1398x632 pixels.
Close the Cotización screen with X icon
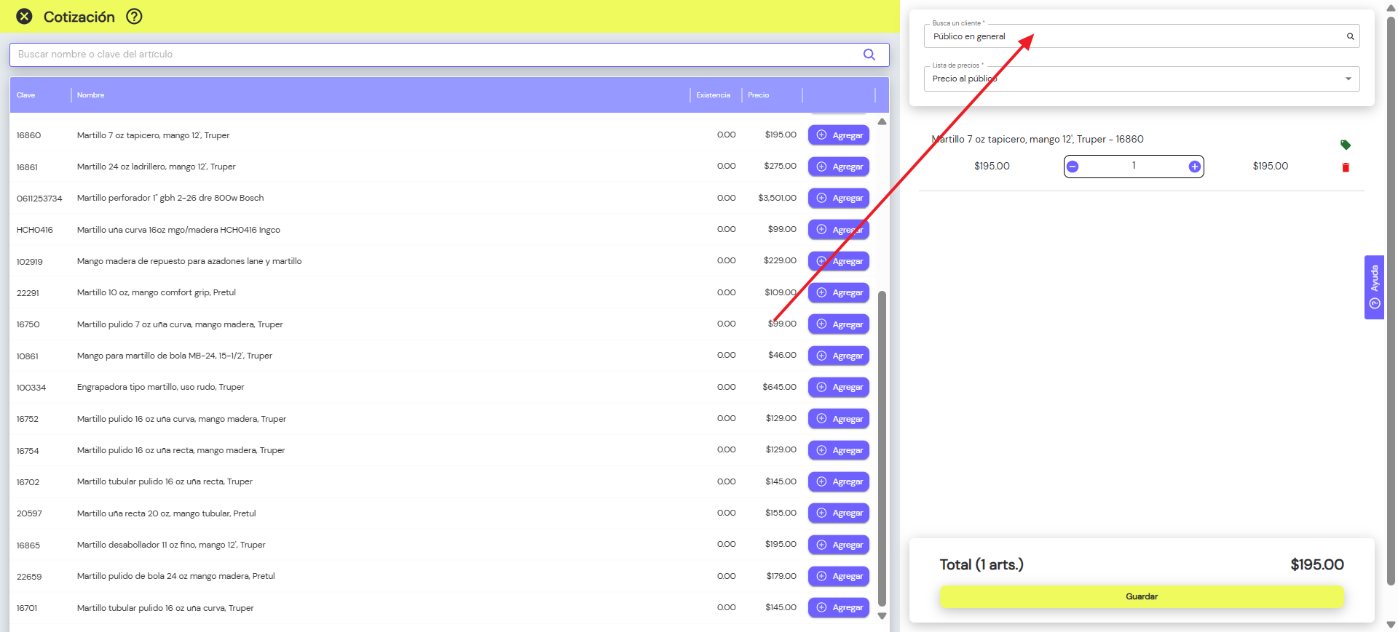point(24,17)
